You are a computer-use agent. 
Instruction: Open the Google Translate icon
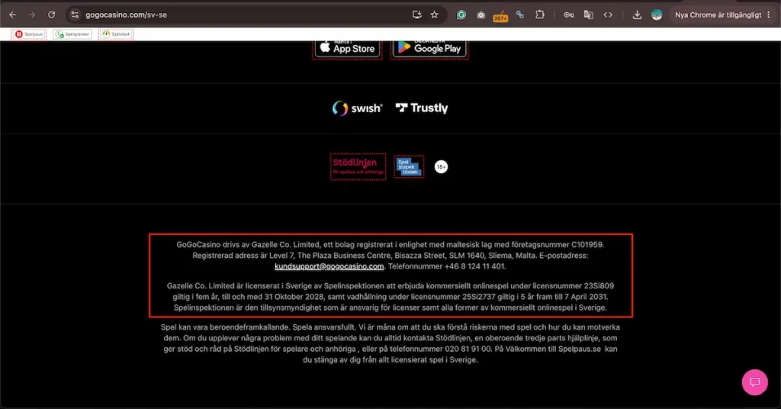[x=588, y=15]
